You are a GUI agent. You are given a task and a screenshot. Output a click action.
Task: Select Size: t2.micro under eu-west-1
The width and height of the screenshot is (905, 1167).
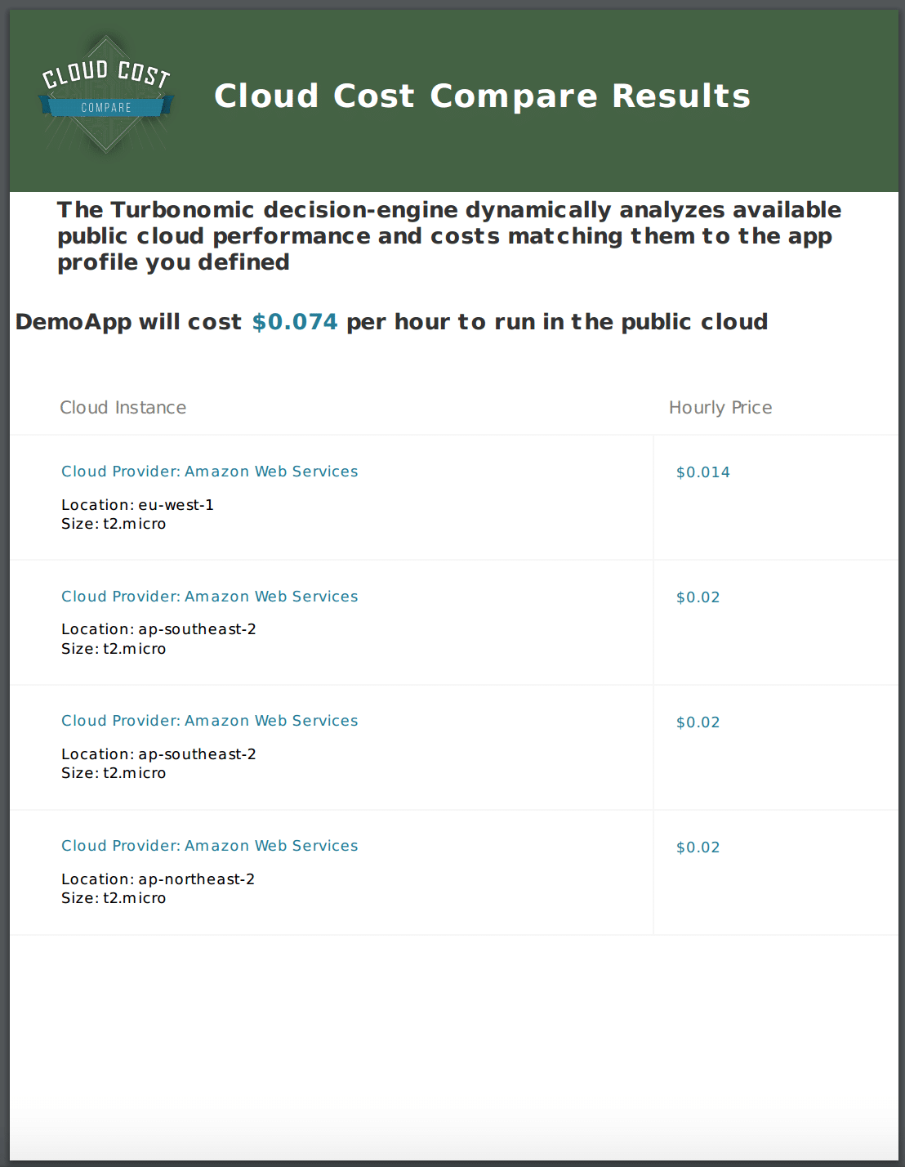pyautogui.click(x=114, y=524)
